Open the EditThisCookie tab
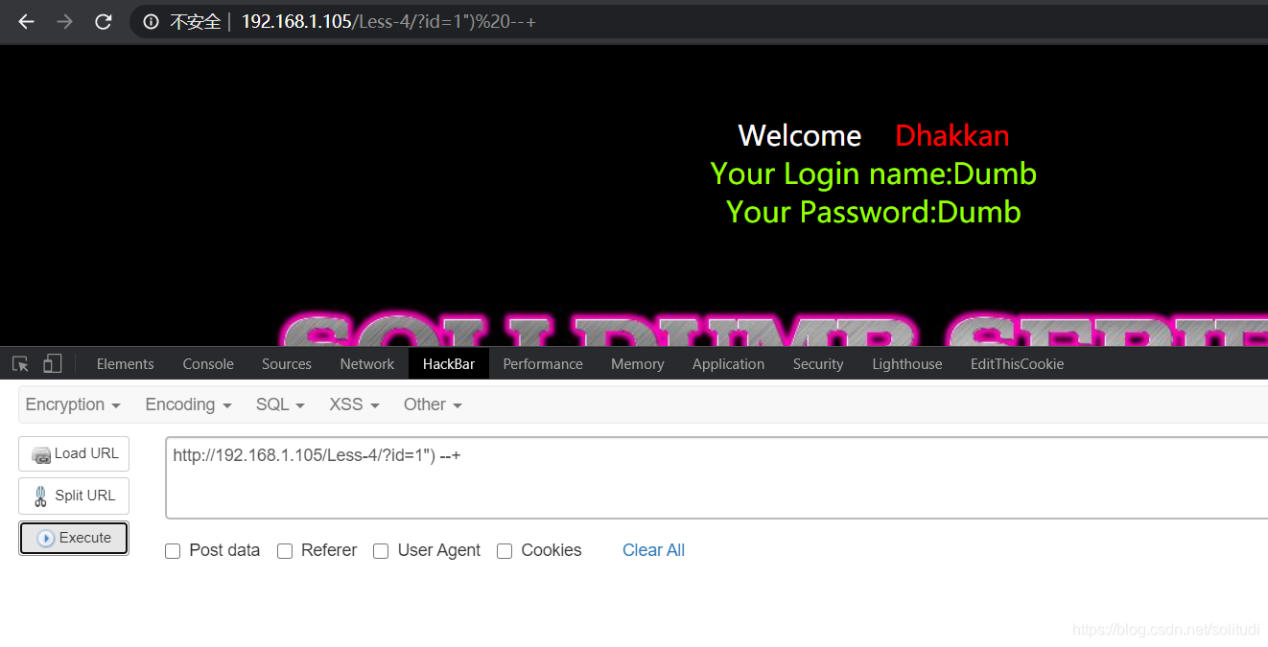The image size is (1268, 647). 1017,364
